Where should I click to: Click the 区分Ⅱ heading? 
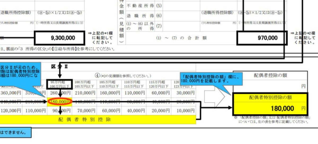coord(60,66)
